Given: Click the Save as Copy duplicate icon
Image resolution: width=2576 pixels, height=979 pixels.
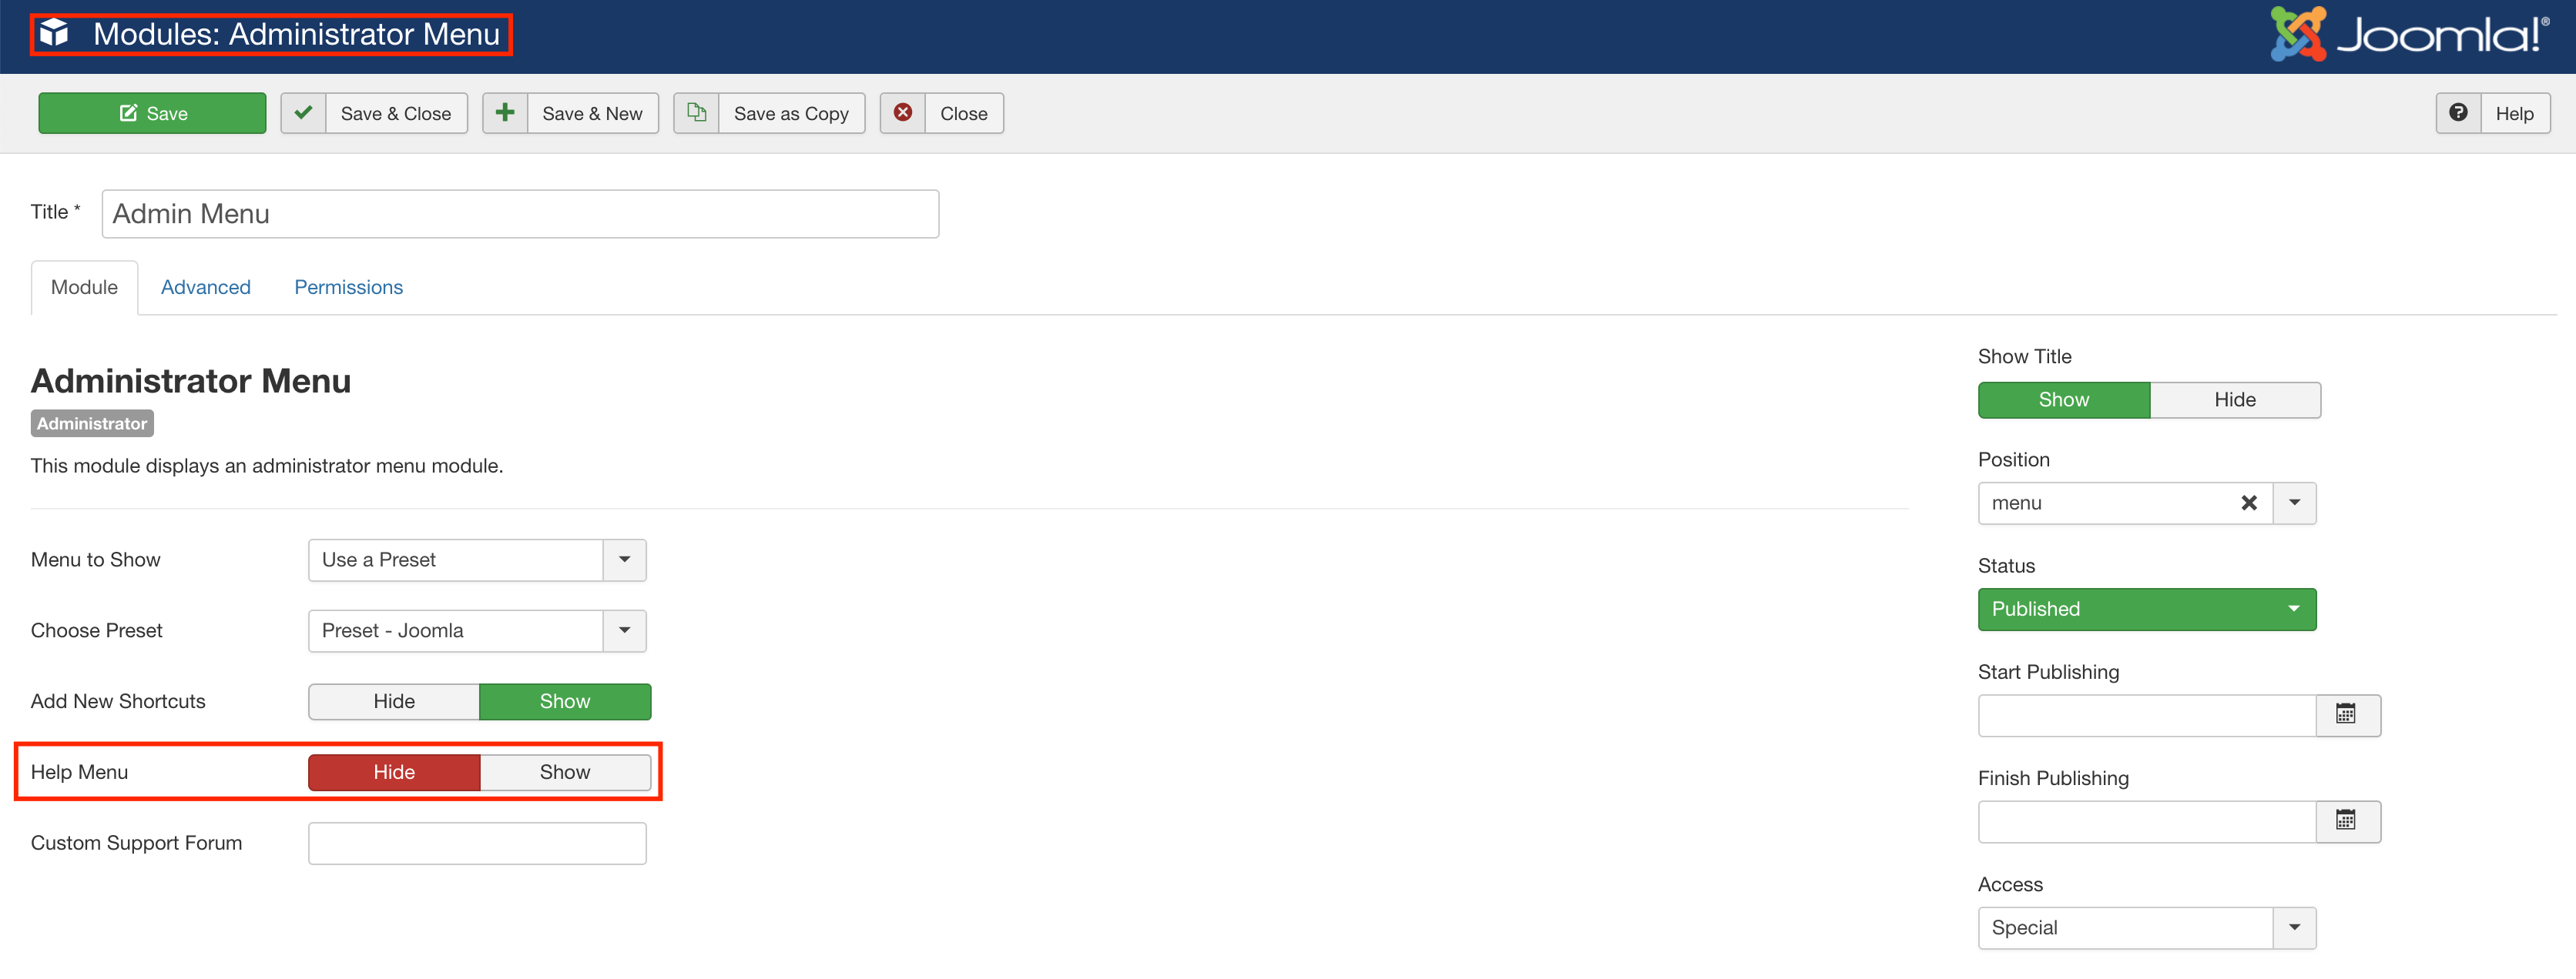Looking at the screenshot, I should pos(696,113).
